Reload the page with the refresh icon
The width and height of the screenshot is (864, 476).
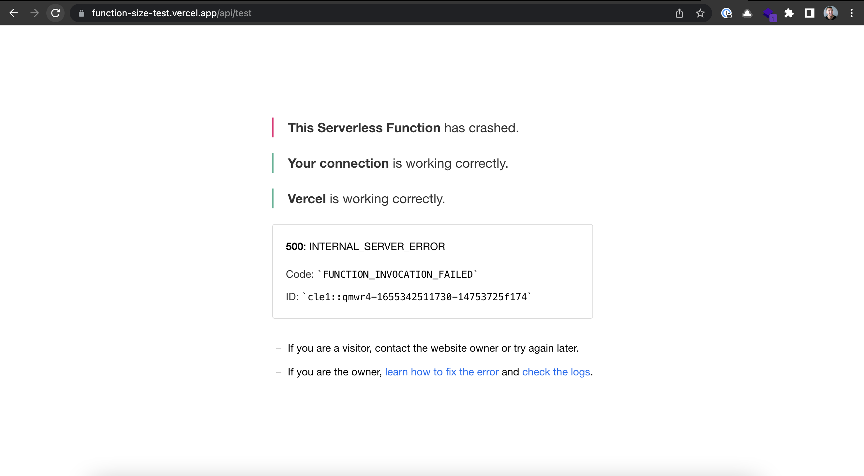[55, 13]
